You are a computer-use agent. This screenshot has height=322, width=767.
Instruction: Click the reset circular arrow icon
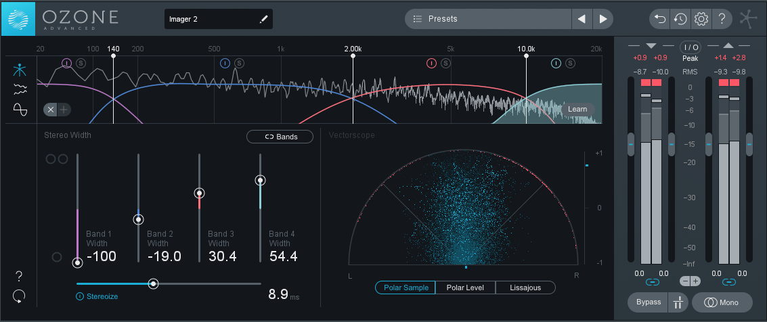pyautogui.click(x=20, y=296)
